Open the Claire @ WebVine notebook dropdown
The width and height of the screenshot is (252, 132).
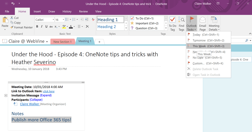point(47,42)
